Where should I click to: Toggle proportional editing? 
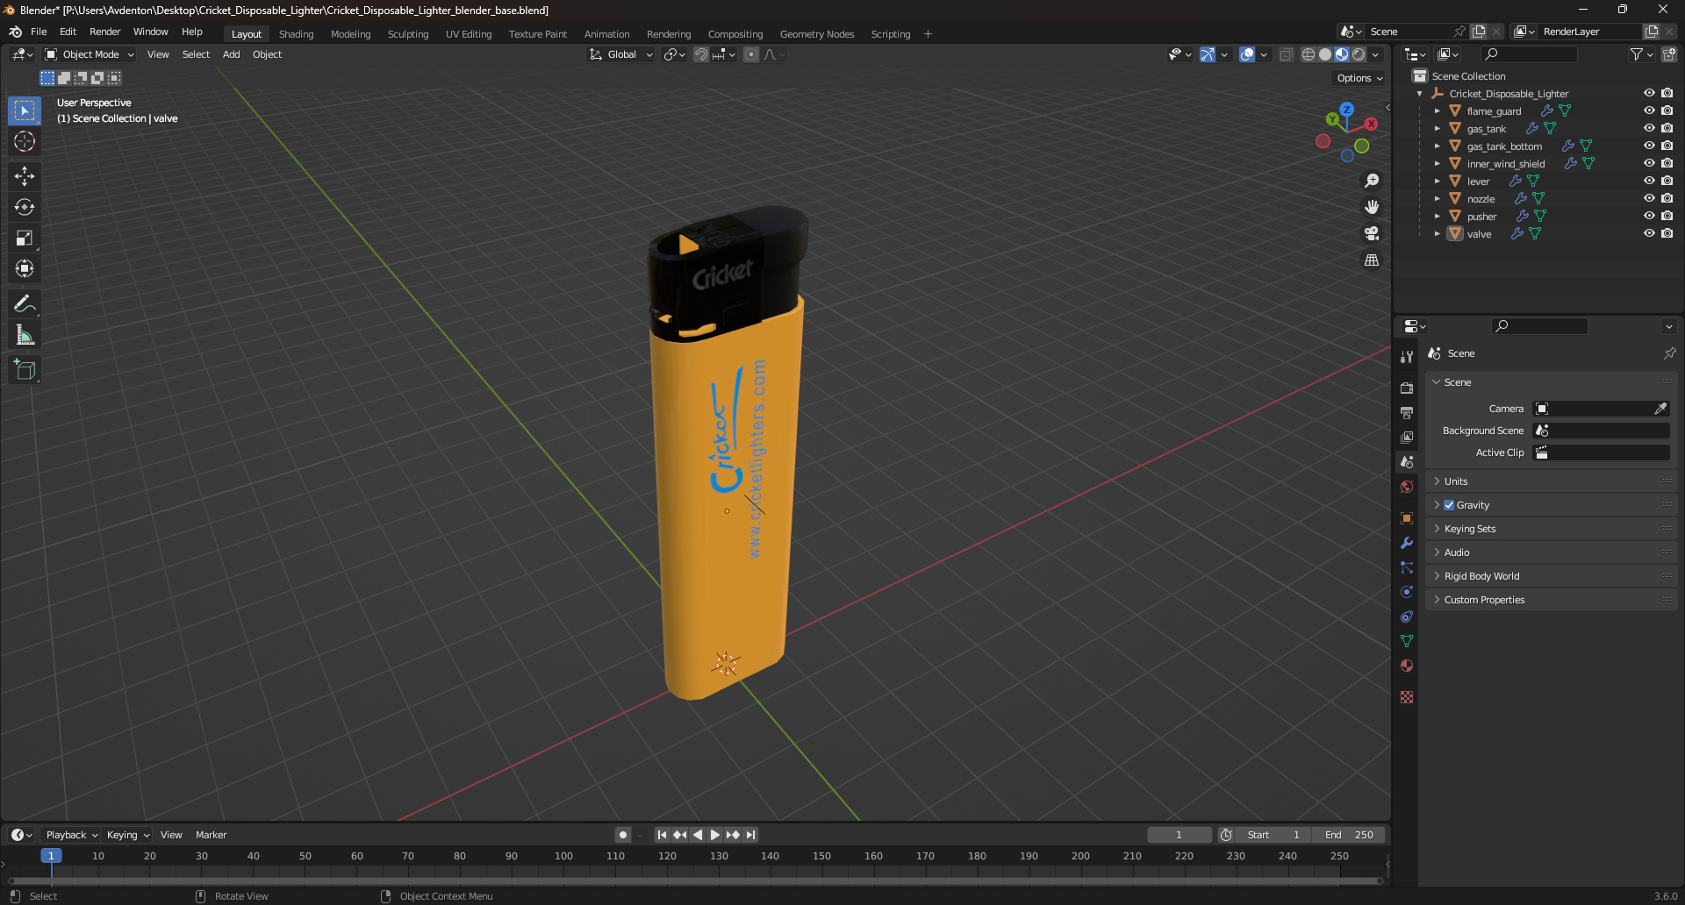751,54
